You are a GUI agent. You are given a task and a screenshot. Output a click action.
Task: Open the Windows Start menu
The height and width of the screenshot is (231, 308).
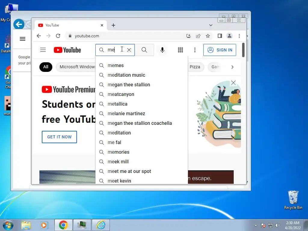(8, 225)
